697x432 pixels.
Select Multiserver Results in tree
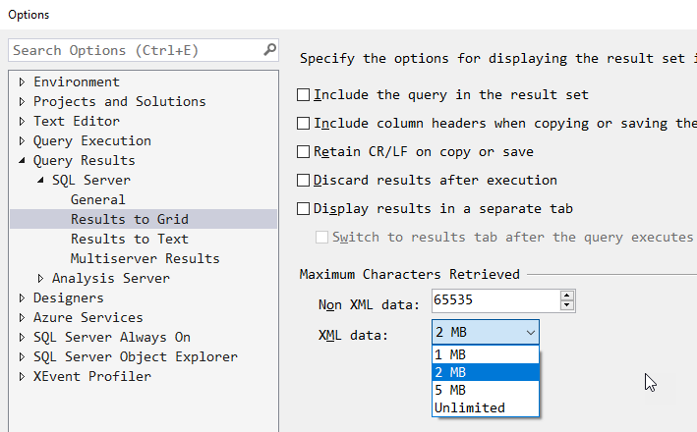pyautogui.click(x=145, y=258)
